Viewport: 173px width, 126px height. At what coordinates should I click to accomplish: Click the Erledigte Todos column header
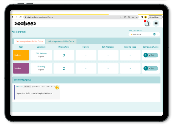tap(130, 47)
